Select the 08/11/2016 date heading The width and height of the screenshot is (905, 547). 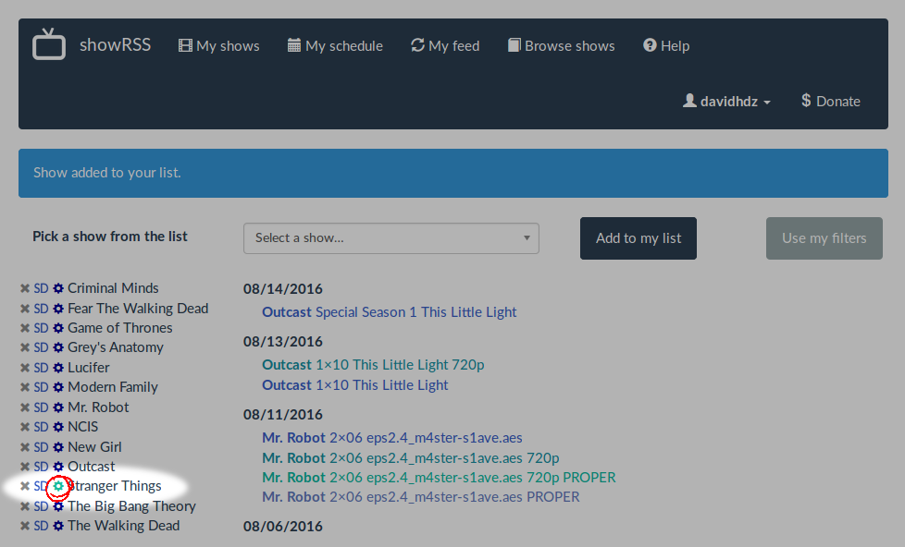point(283,415)
